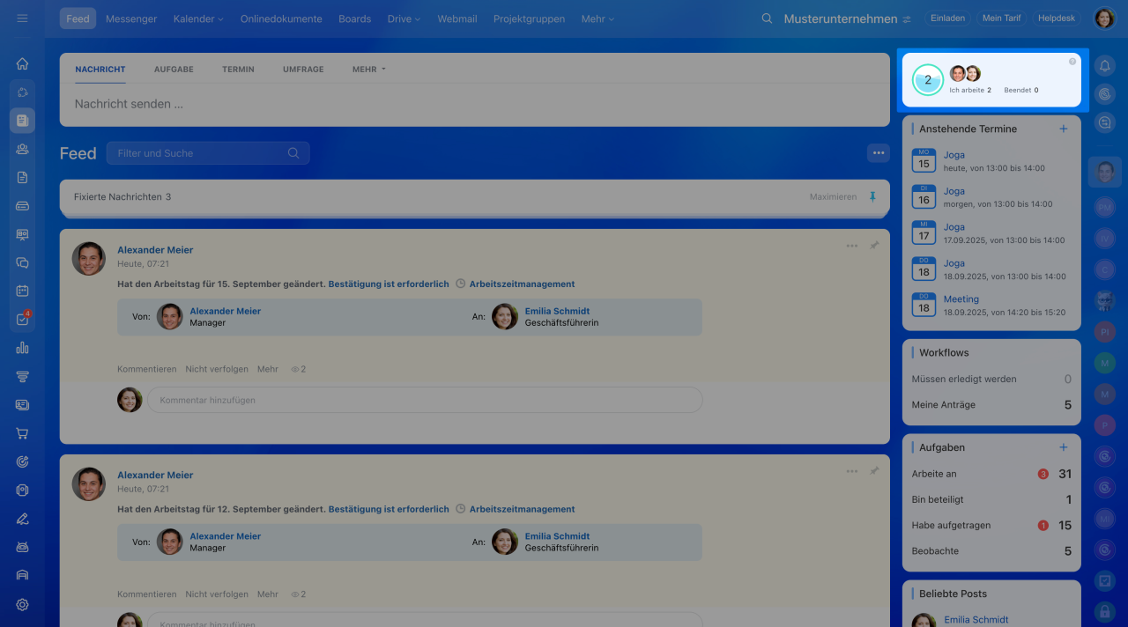
Task: Add a new event with Anstehende Termine plus
Action: 1063,129
